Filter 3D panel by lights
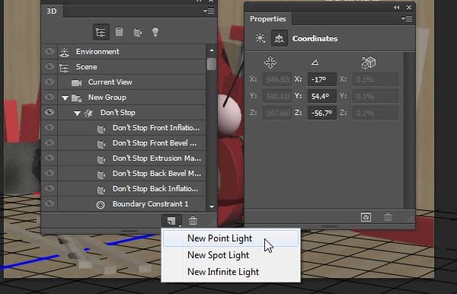This screenshot has width=457, height=294. point(155,32)
